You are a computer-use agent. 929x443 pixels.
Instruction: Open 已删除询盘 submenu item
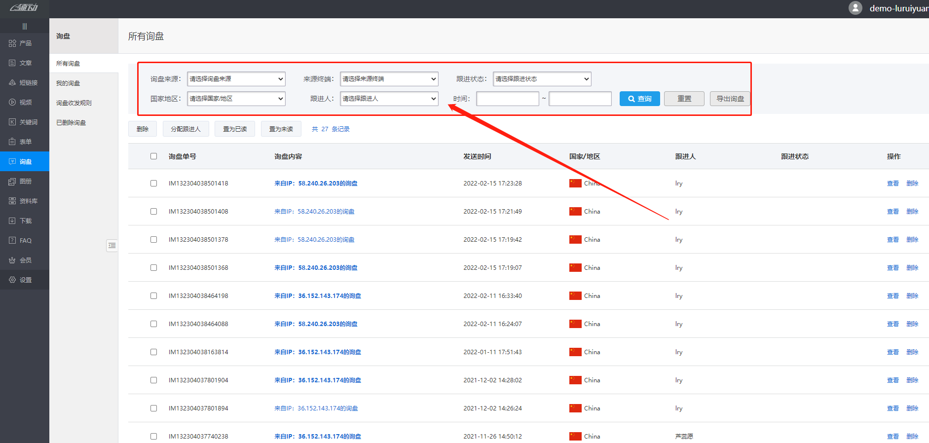point(71,123)
